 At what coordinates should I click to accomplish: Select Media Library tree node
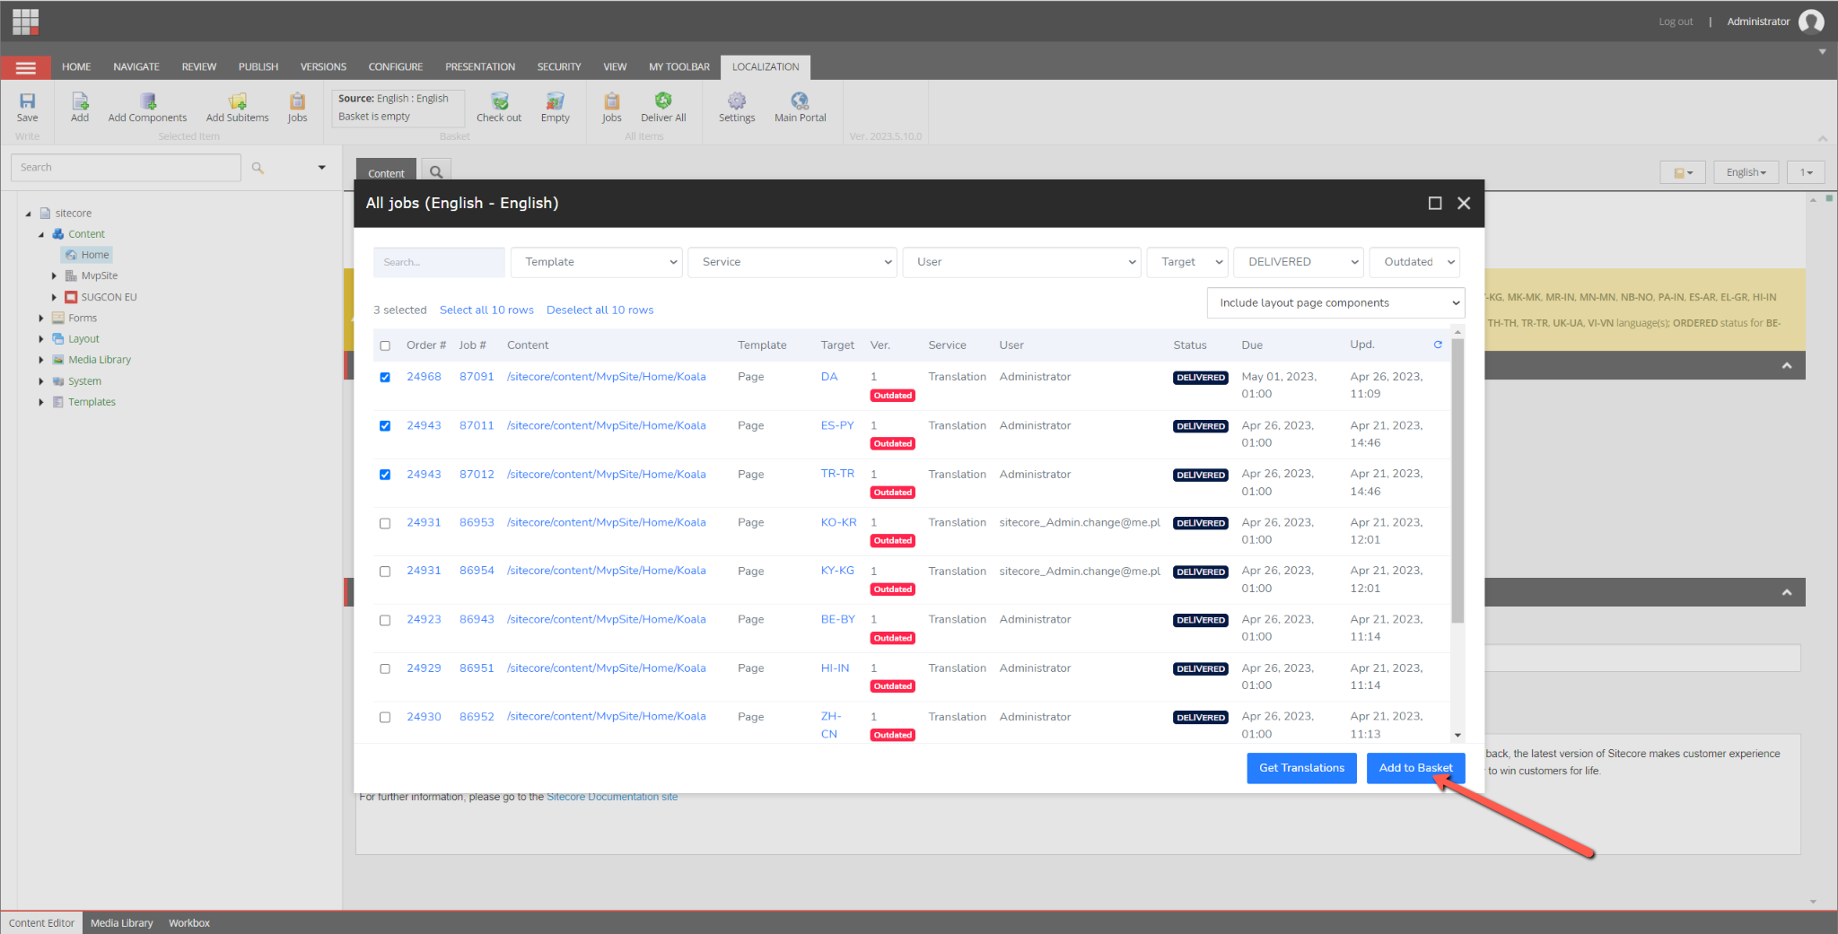pos(100,360)
